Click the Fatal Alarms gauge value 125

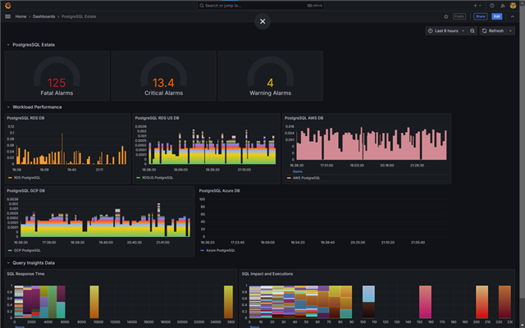57,83
